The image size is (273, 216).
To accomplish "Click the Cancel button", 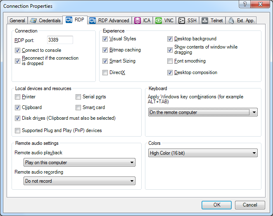I will (x=249, y=205).
